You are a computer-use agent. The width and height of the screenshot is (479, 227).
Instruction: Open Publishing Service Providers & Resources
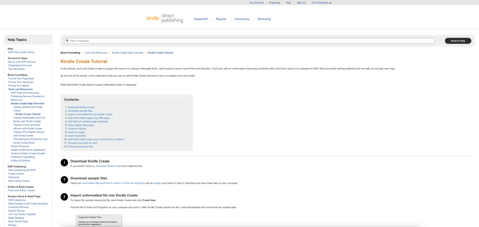pos(28,98)
